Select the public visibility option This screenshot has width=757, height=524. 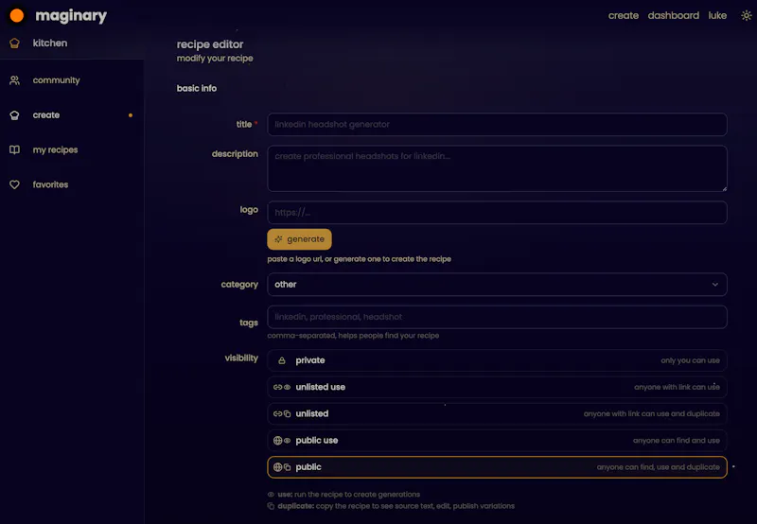[x=498, y=467]
